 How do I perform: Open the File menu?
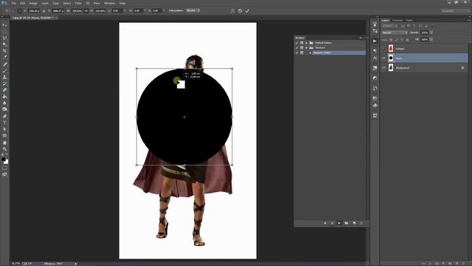14,3
